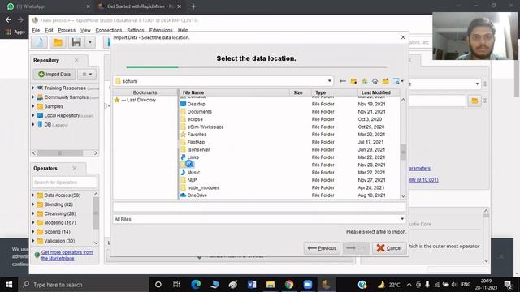The image size is (520, 292).
Task: Sort by the File Name column header
Action: pyautogui.click(x=235, y=92)
